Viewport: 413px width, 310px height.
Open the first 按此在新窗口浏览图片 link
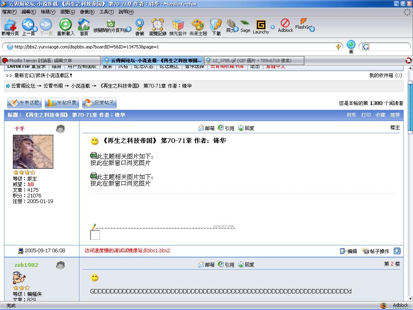coord(120,163)
